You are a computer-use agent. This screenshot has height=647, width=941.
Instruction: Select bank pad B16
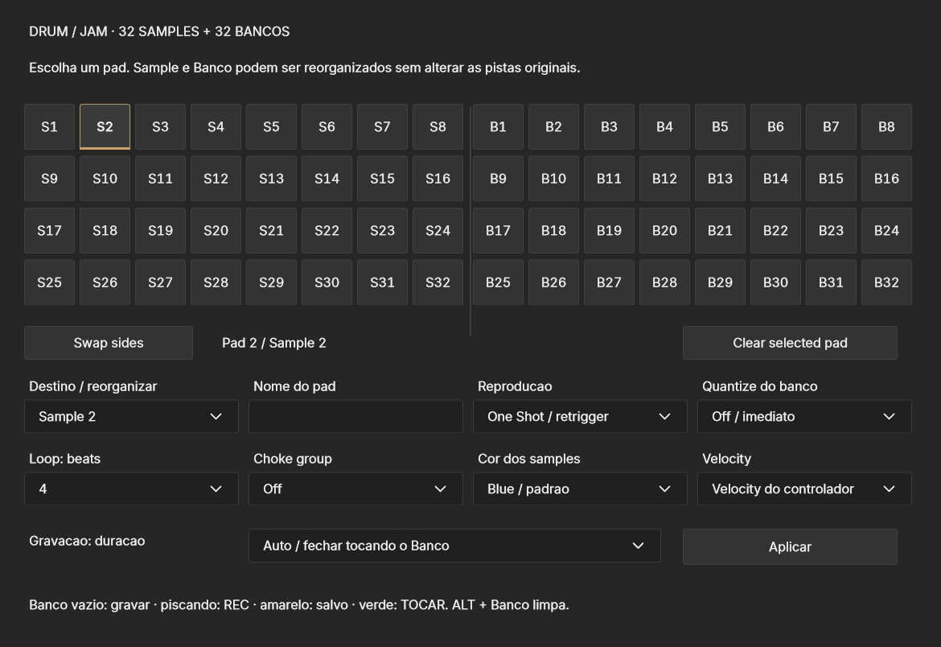[x=886, y=179]
